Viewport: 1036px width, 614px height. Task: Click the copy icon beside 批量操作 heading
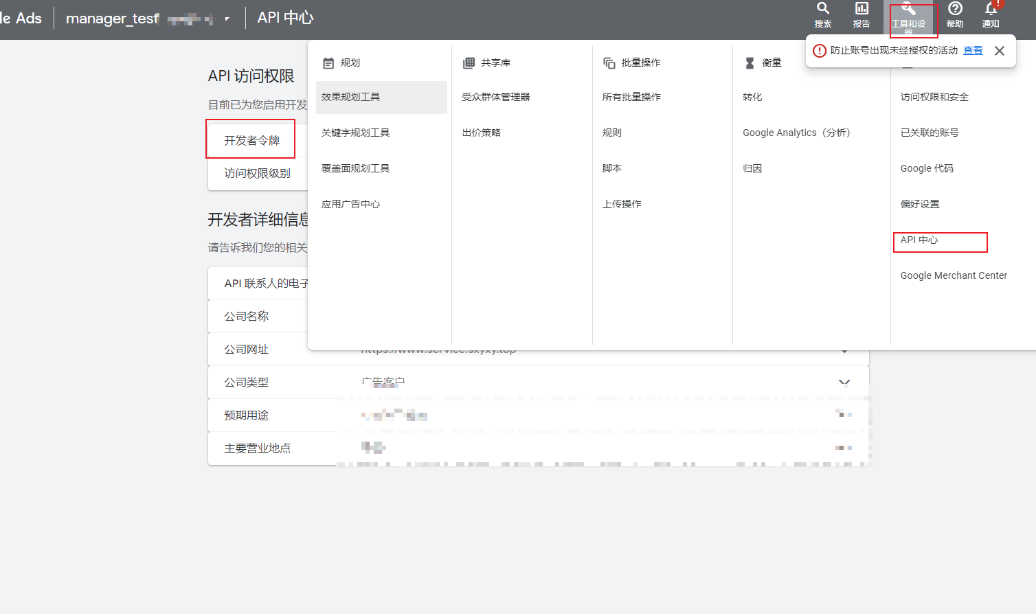coord(609,63)
